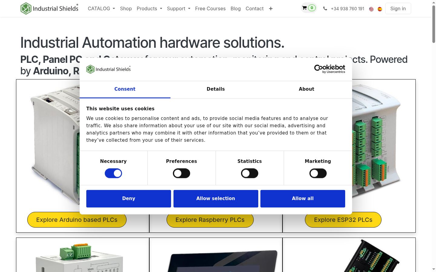Switch to the Details tab
Image resolution: width=436 pixels, height=272 pixels.
(x=216, y=89)
